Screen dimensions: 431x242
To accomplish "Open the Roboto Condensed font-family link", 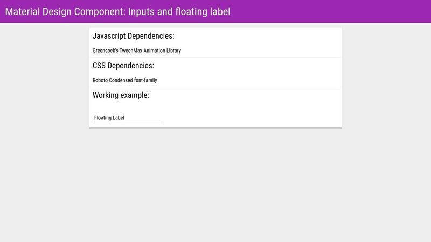I will coord(125,80).
